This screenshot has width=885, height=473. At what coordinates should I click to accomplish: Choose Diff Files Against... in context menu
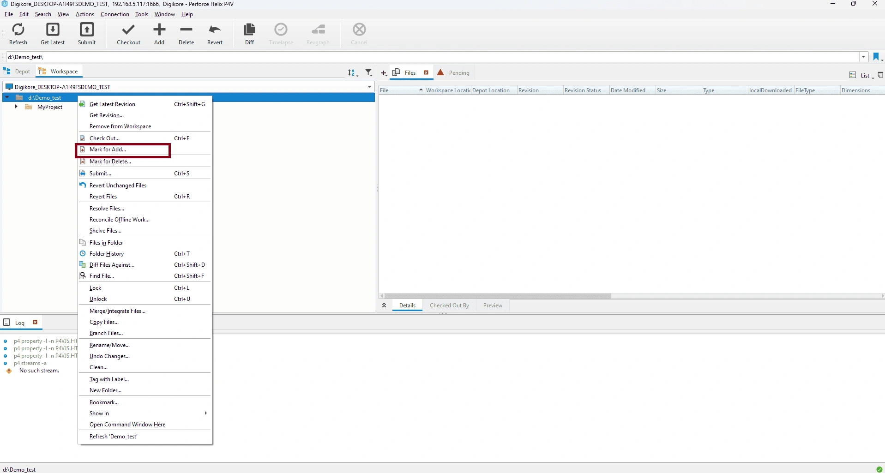pos(144,265)
